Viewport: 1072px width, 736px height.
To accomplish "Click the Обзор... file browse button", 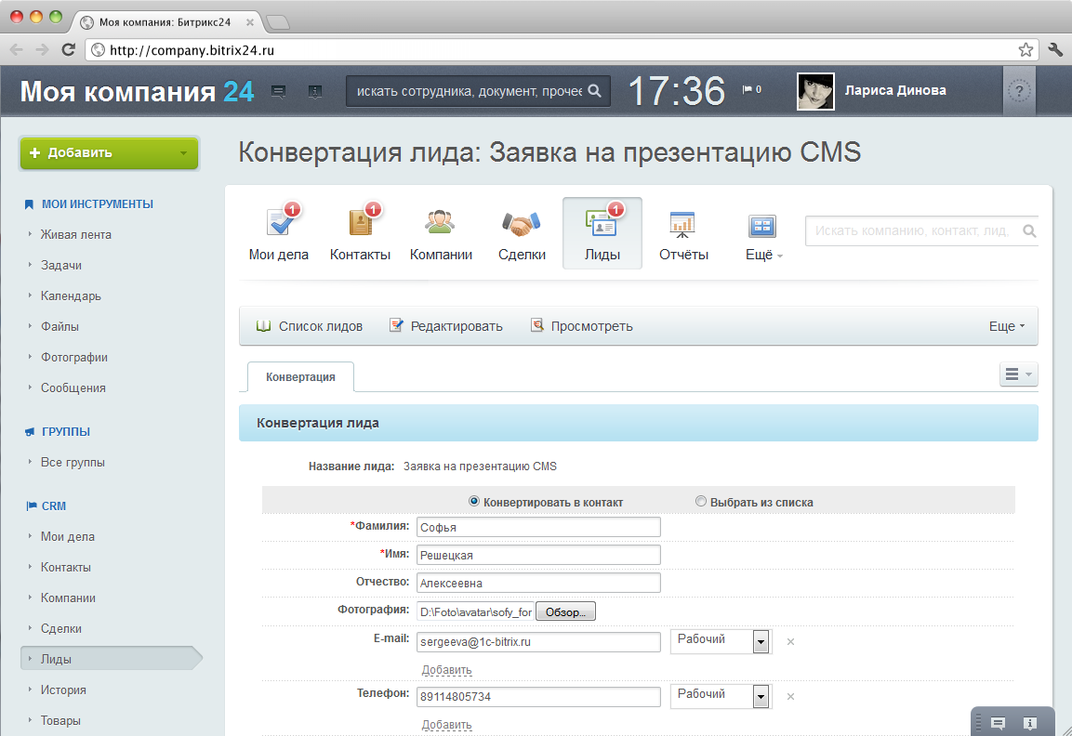I will (565, 611).
